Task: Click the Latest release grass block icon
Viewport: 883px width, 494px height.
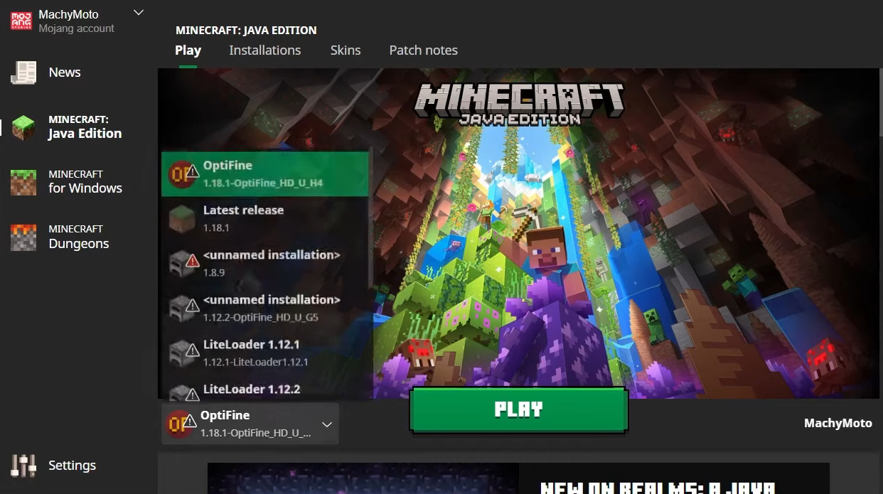Action: tap(181, 218)
